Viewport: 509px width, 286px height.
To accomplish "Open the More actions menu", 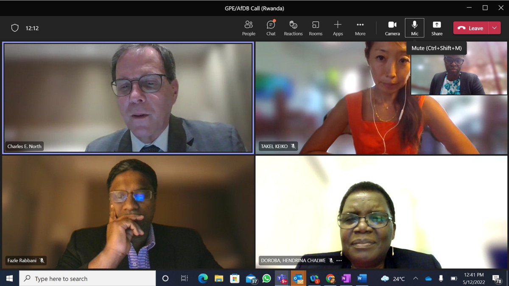I will (360, 28).
